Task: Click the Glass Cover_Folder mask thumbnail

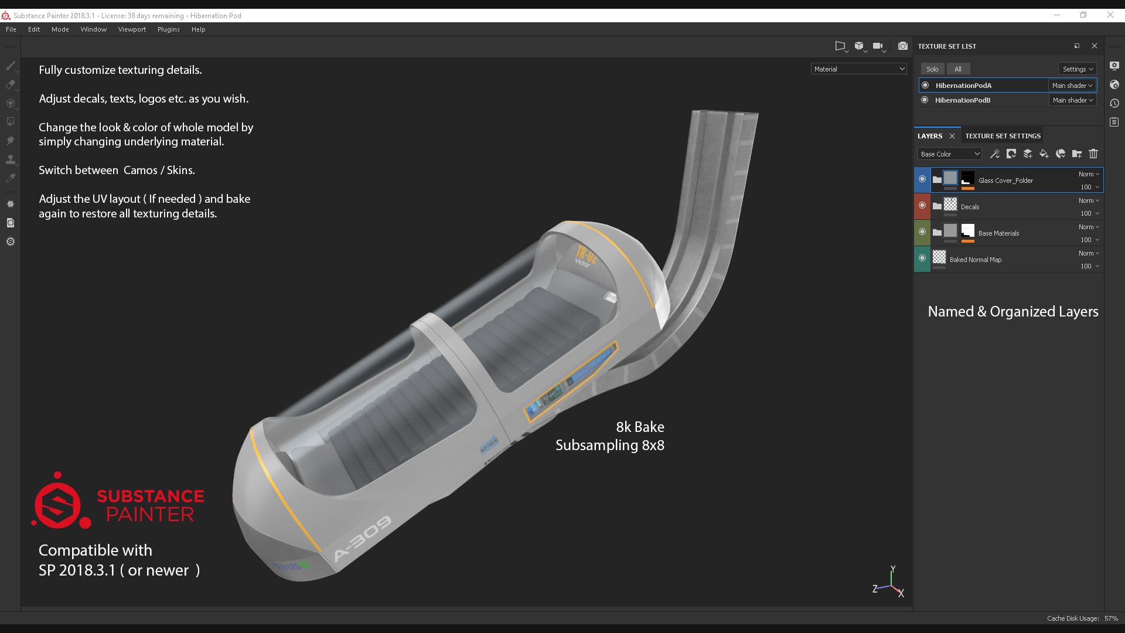Action: pyautogui.click(x=968, y=178)
